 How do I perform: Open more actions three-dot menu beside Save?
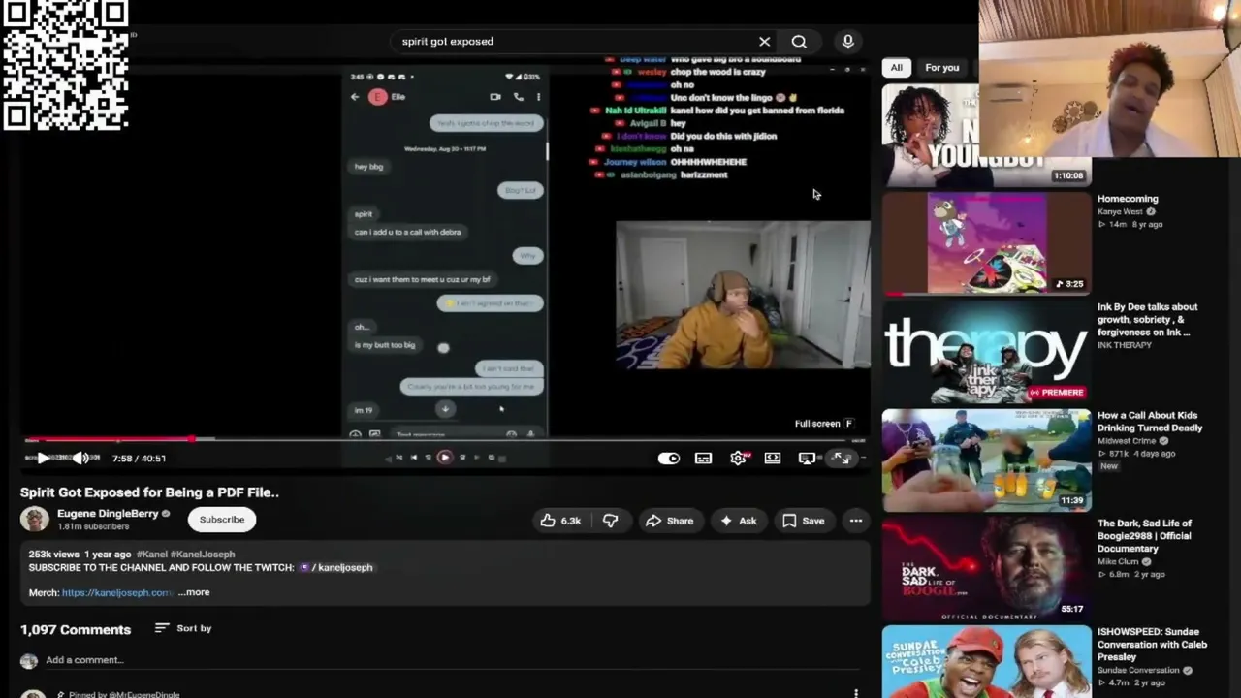tap(856, 521)
